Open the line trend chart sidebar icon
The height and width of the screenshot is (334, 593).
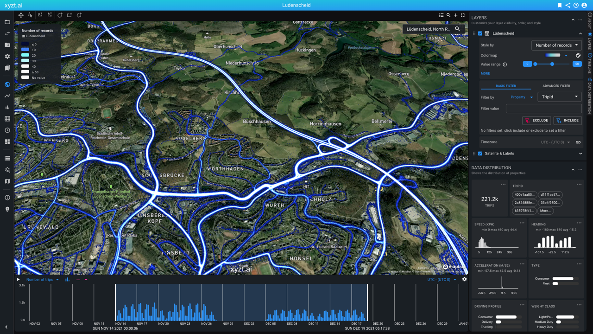coord(7,96)
